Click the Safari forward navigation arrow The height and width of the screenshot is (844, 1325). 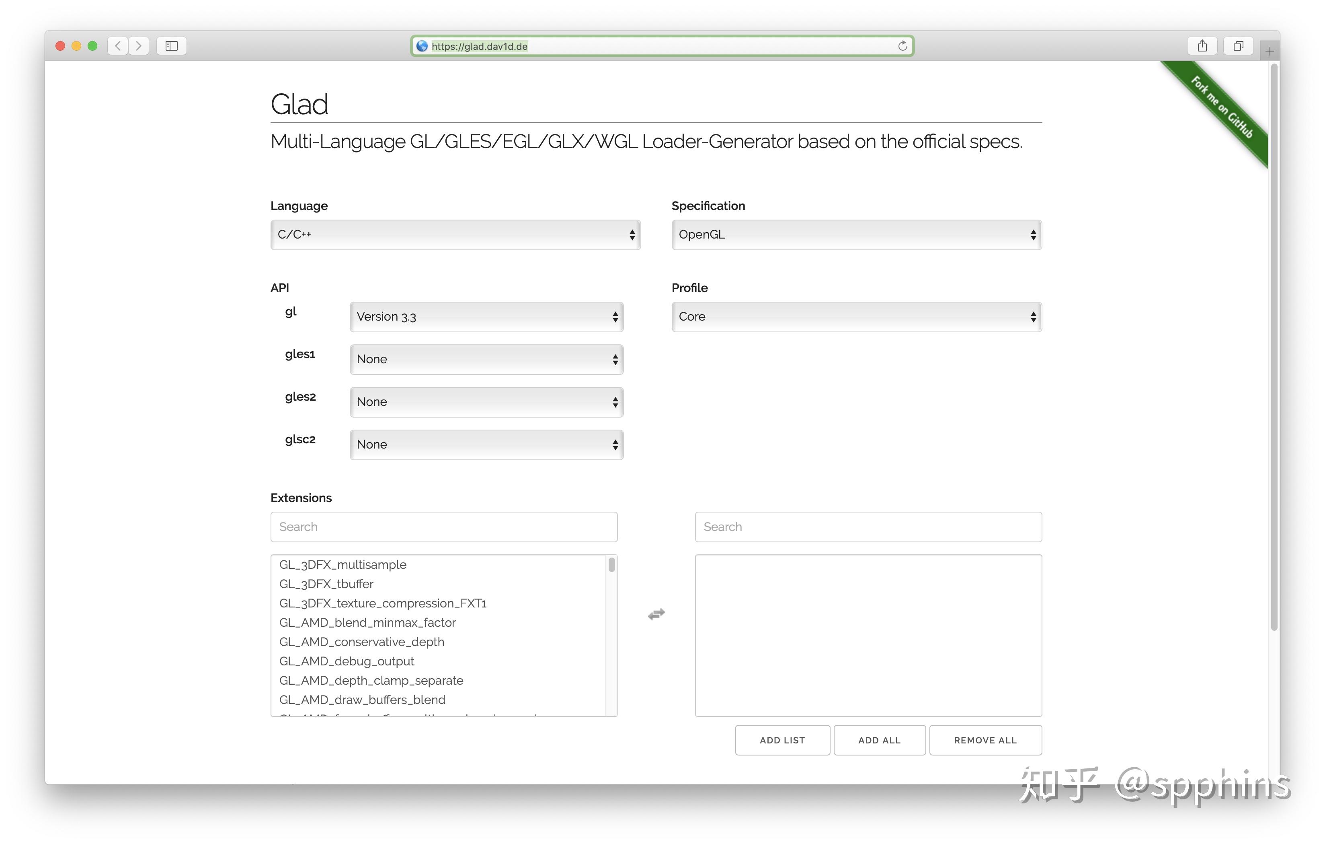(x=139, y=46)
